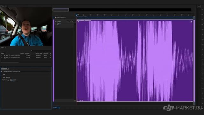This screenshot has width=204, height=115.
Task: Click clip name field 'Max Acceleration Clipping Audio'
Action: pyautogui.click(x=27, y=72)
